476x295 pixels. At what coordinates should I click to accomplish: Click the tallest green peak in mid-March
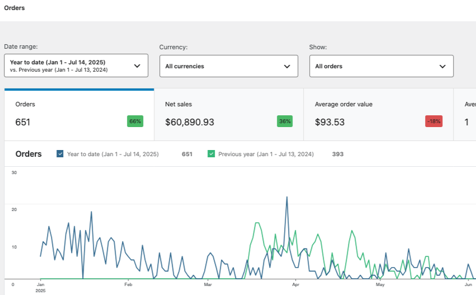258,223
